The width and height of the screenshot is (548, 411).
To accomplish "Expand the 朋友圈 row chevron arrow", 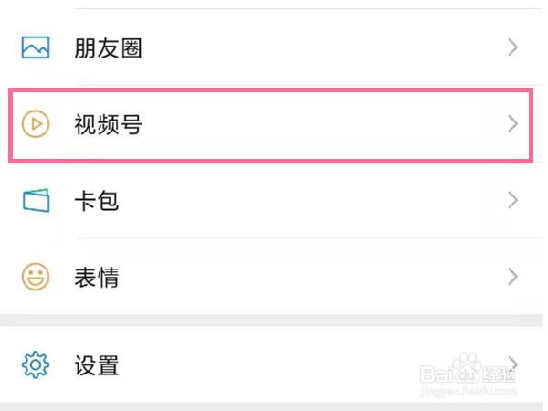I will [513, 47].
